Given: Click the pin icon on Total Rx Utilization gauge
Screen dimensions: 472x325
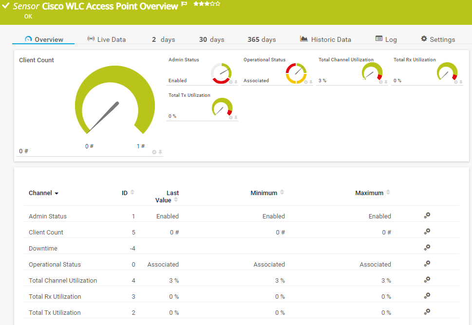Looking at the screenshot, I should [x=461, y=82].
